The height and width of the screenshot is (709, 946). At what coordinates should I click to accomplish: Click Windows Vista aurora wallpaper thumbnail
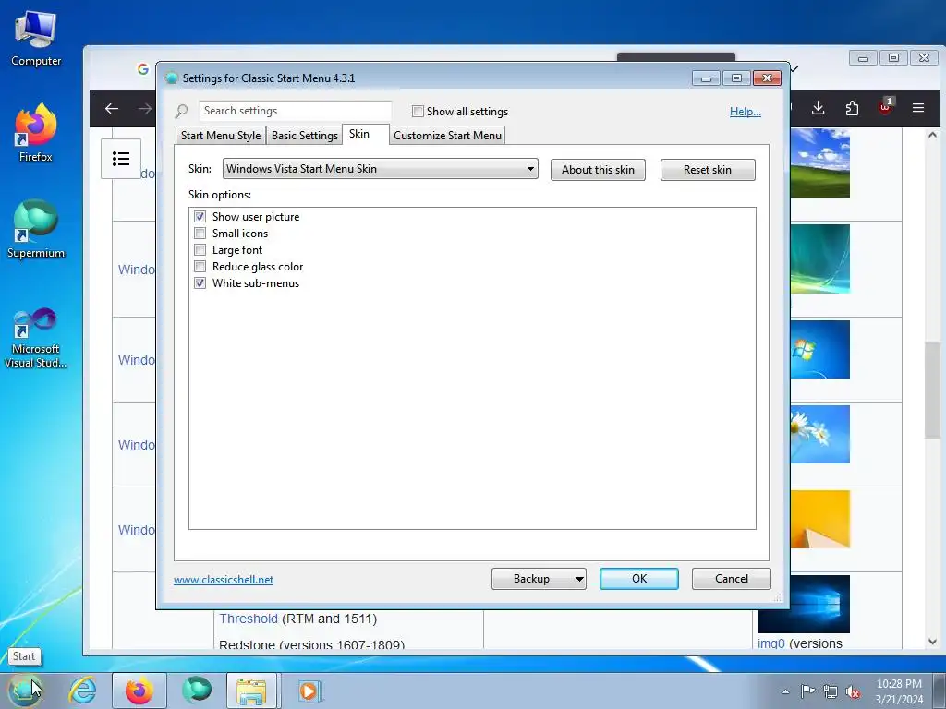click(x=820, y=258)
